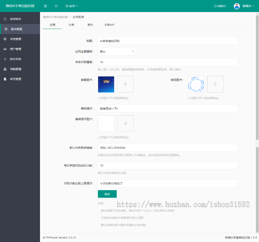Click the 错误提示 input field
259x242 pixels.
[x=168, y=109]
